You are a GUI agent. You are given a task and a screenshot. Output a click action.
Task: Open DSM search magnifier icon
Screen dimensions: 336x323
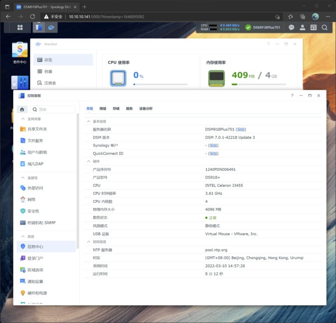point(325,28)
